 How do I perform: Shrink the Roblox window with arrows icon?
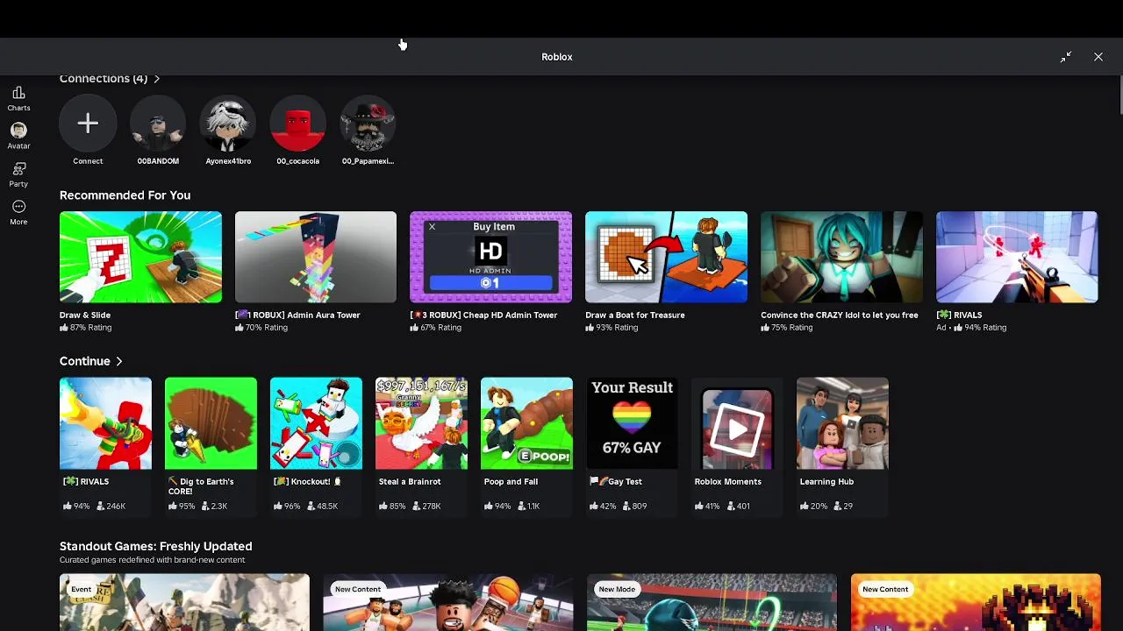click(1066, 57)
